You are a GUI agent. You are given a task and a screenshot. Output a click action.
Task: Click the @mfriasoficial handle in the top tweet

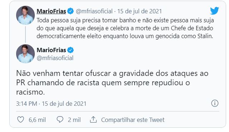(94, 11)
